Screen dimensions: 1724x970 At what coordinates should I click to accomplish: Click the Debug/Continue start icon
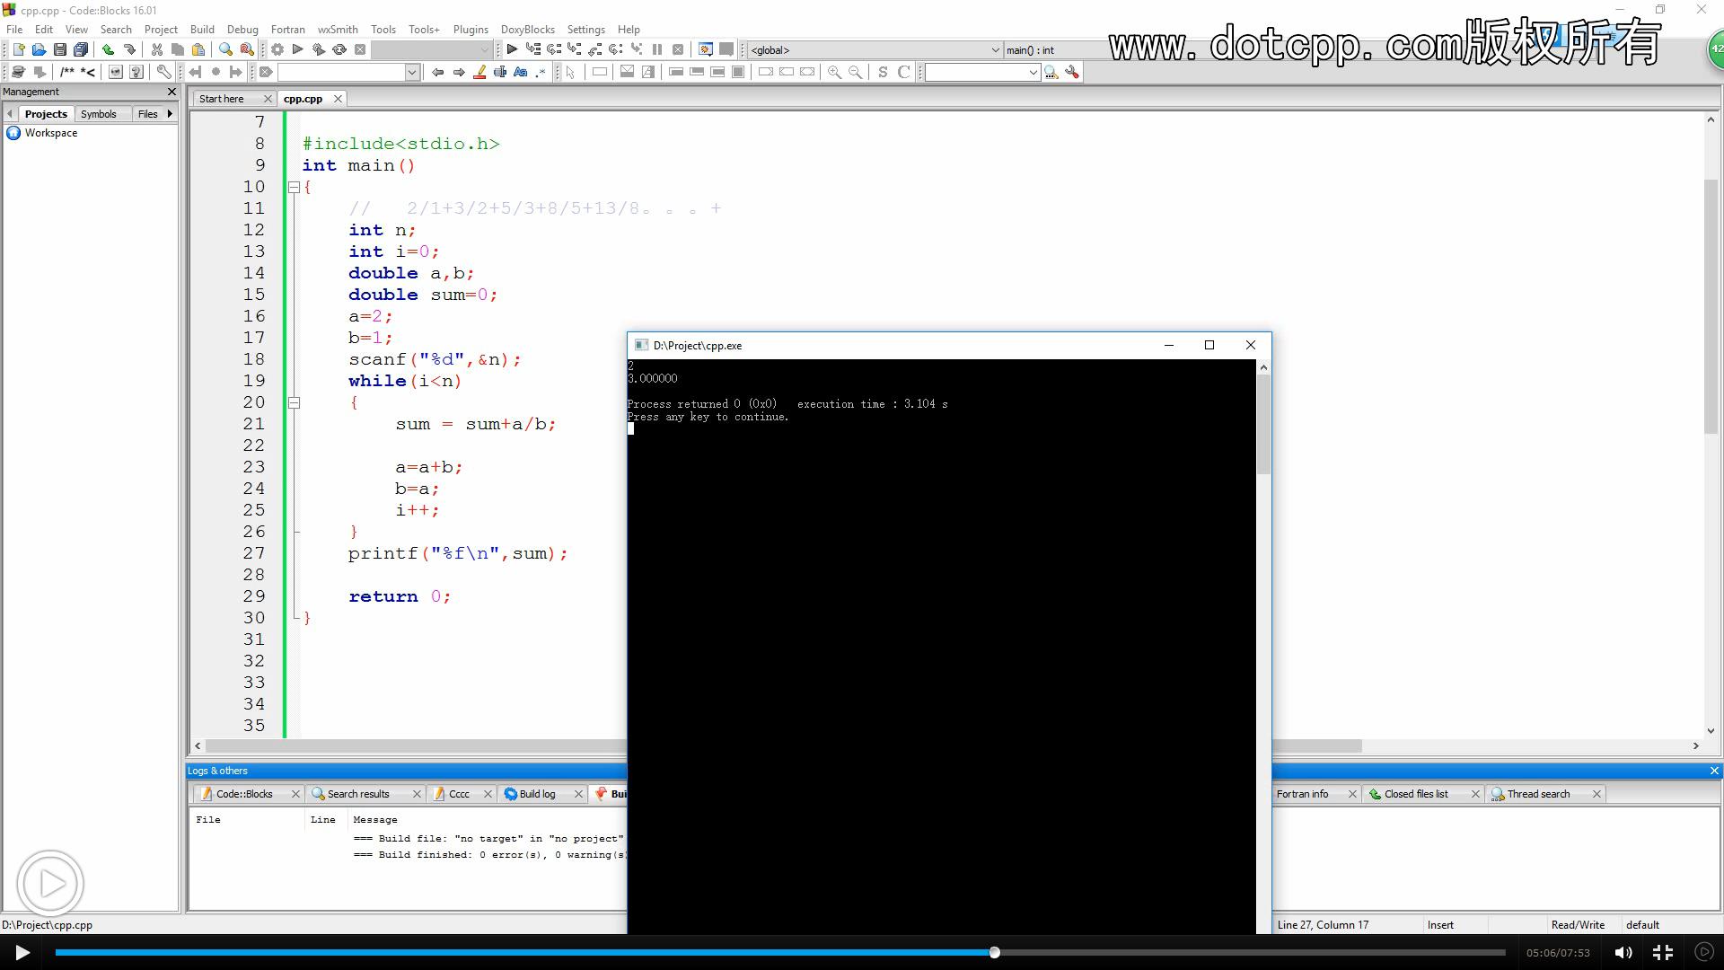coord(512,50)
